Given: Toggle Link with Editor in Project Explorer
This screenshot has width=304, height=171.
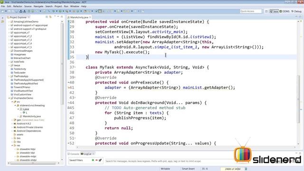Looking at the screenshot, I should (x=50, y=17).
